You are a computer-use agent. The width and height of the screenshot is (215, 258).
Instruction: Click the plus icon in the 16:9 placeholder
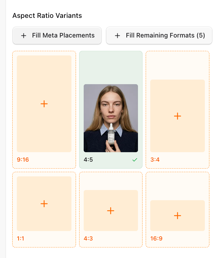point(178,216)
